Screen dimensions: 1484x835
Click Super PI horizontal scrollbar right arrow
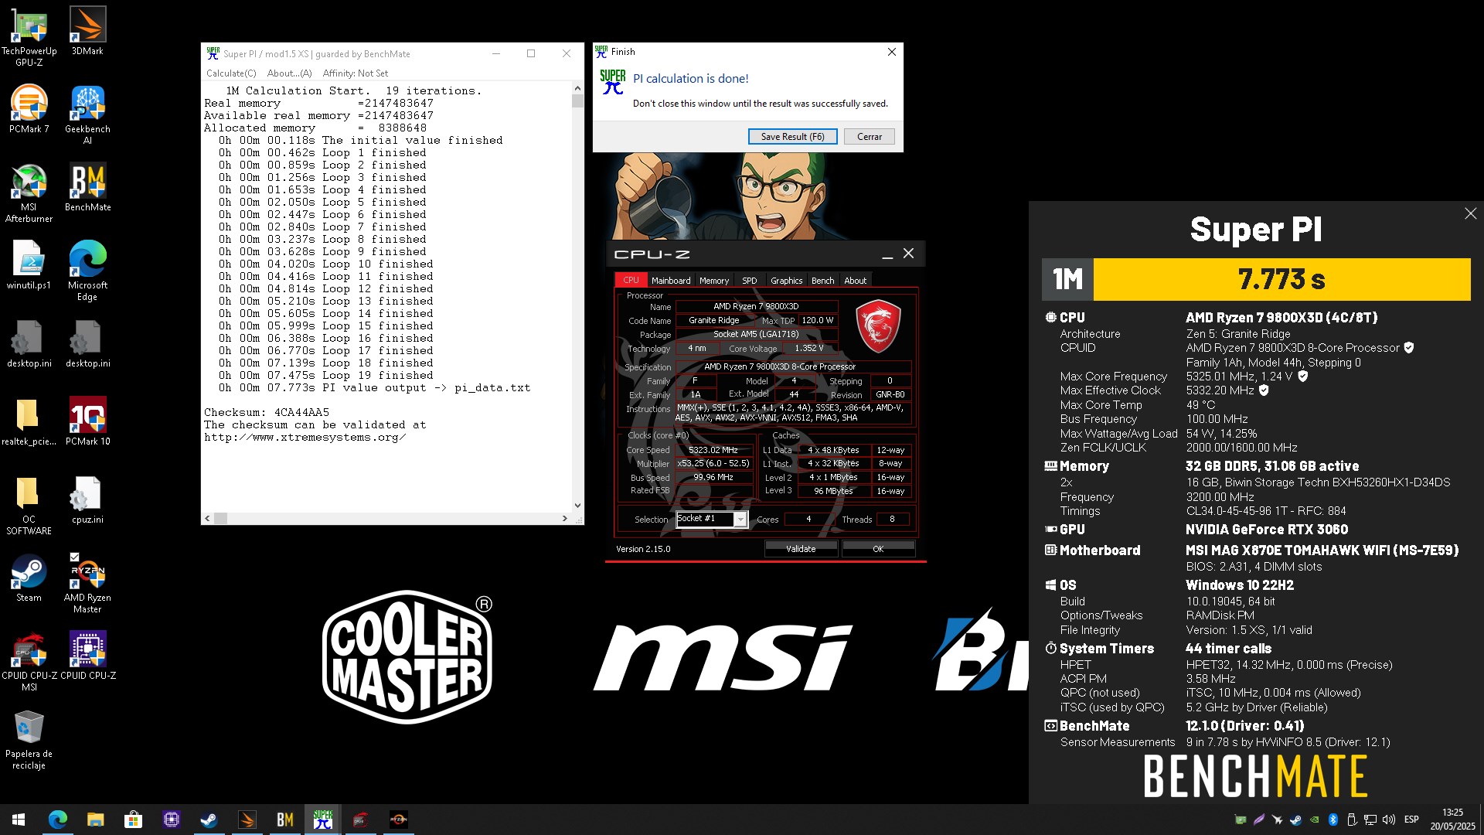tap(564, 518)
